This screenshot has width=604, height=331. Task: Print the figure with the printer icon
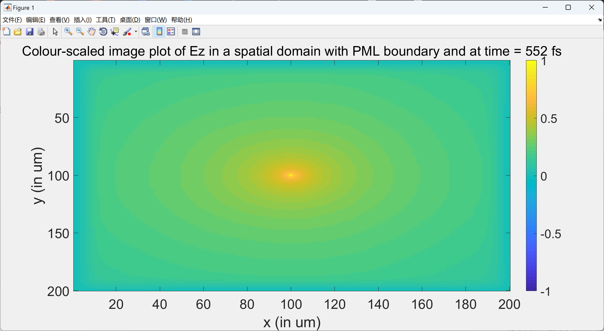pyautogui.click(x=41, y=32)
